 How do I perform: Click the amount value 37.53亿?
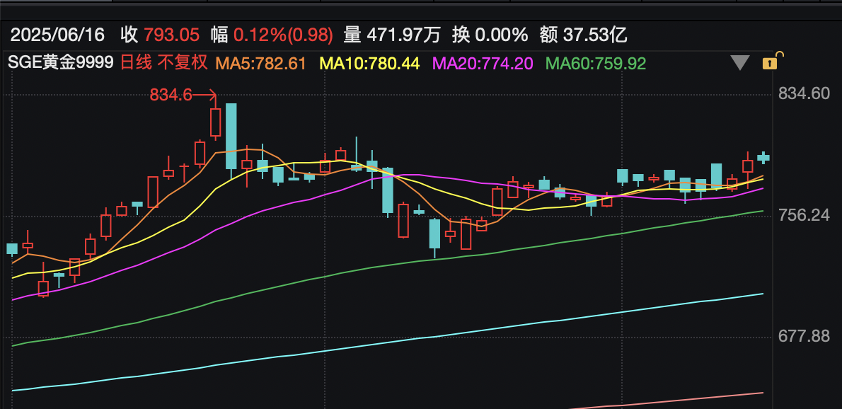pyautogui.click(x=595, y=35)
